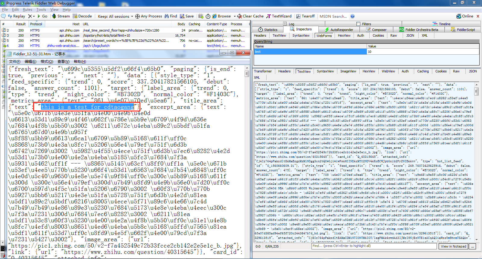Select request WebForms inspector tab

pos(324,35)
